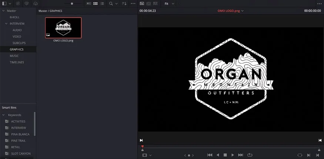324x159 pixels.
Task: Stop playback
Action: pyautogui.click(x=225, y=155)
